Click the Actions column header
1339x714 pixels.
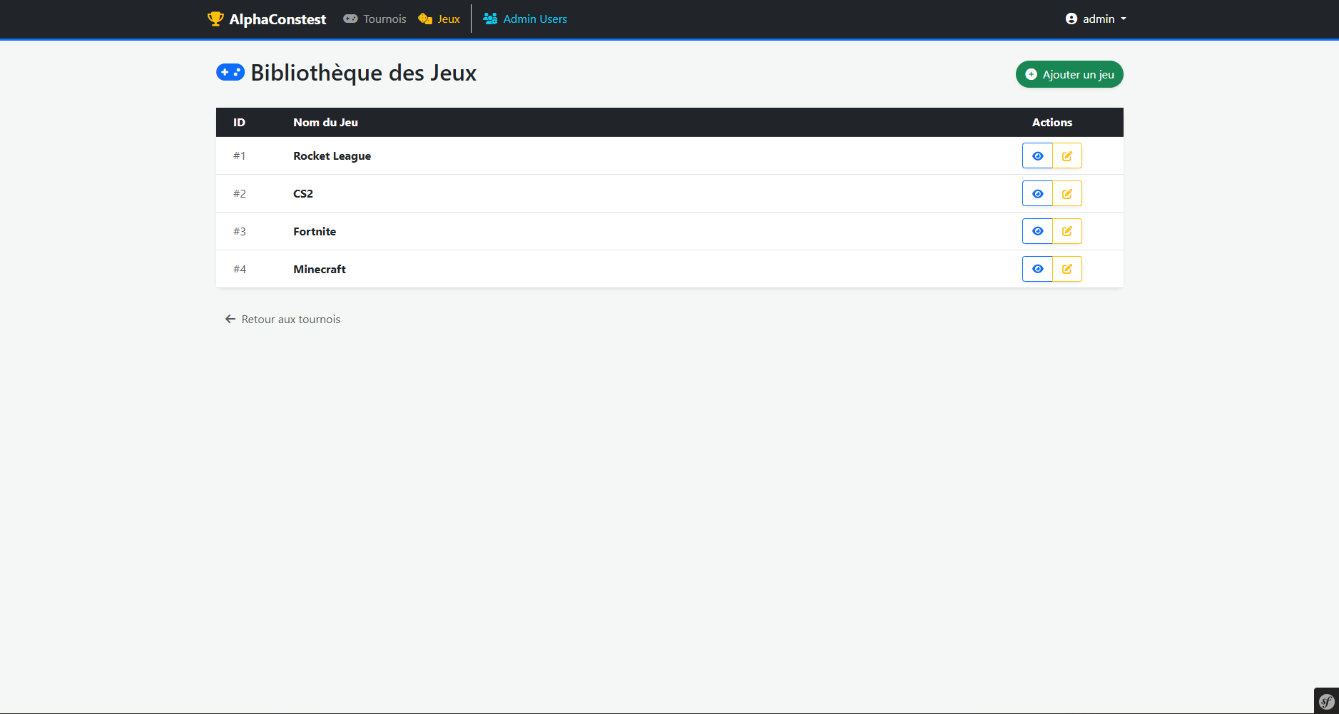click(1052, 122)
